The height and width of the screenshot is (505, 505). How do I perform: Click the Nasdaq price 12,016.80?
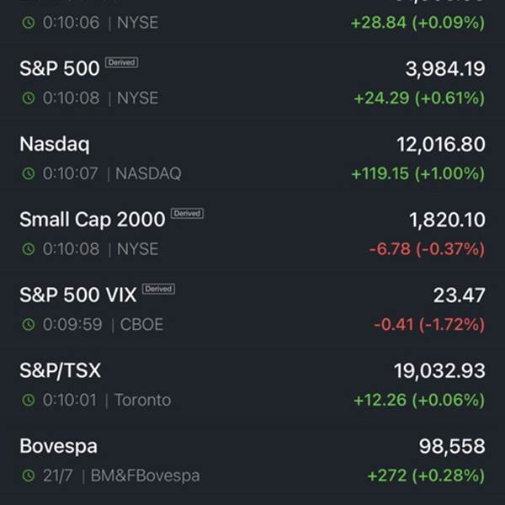[x=440, y=145]
